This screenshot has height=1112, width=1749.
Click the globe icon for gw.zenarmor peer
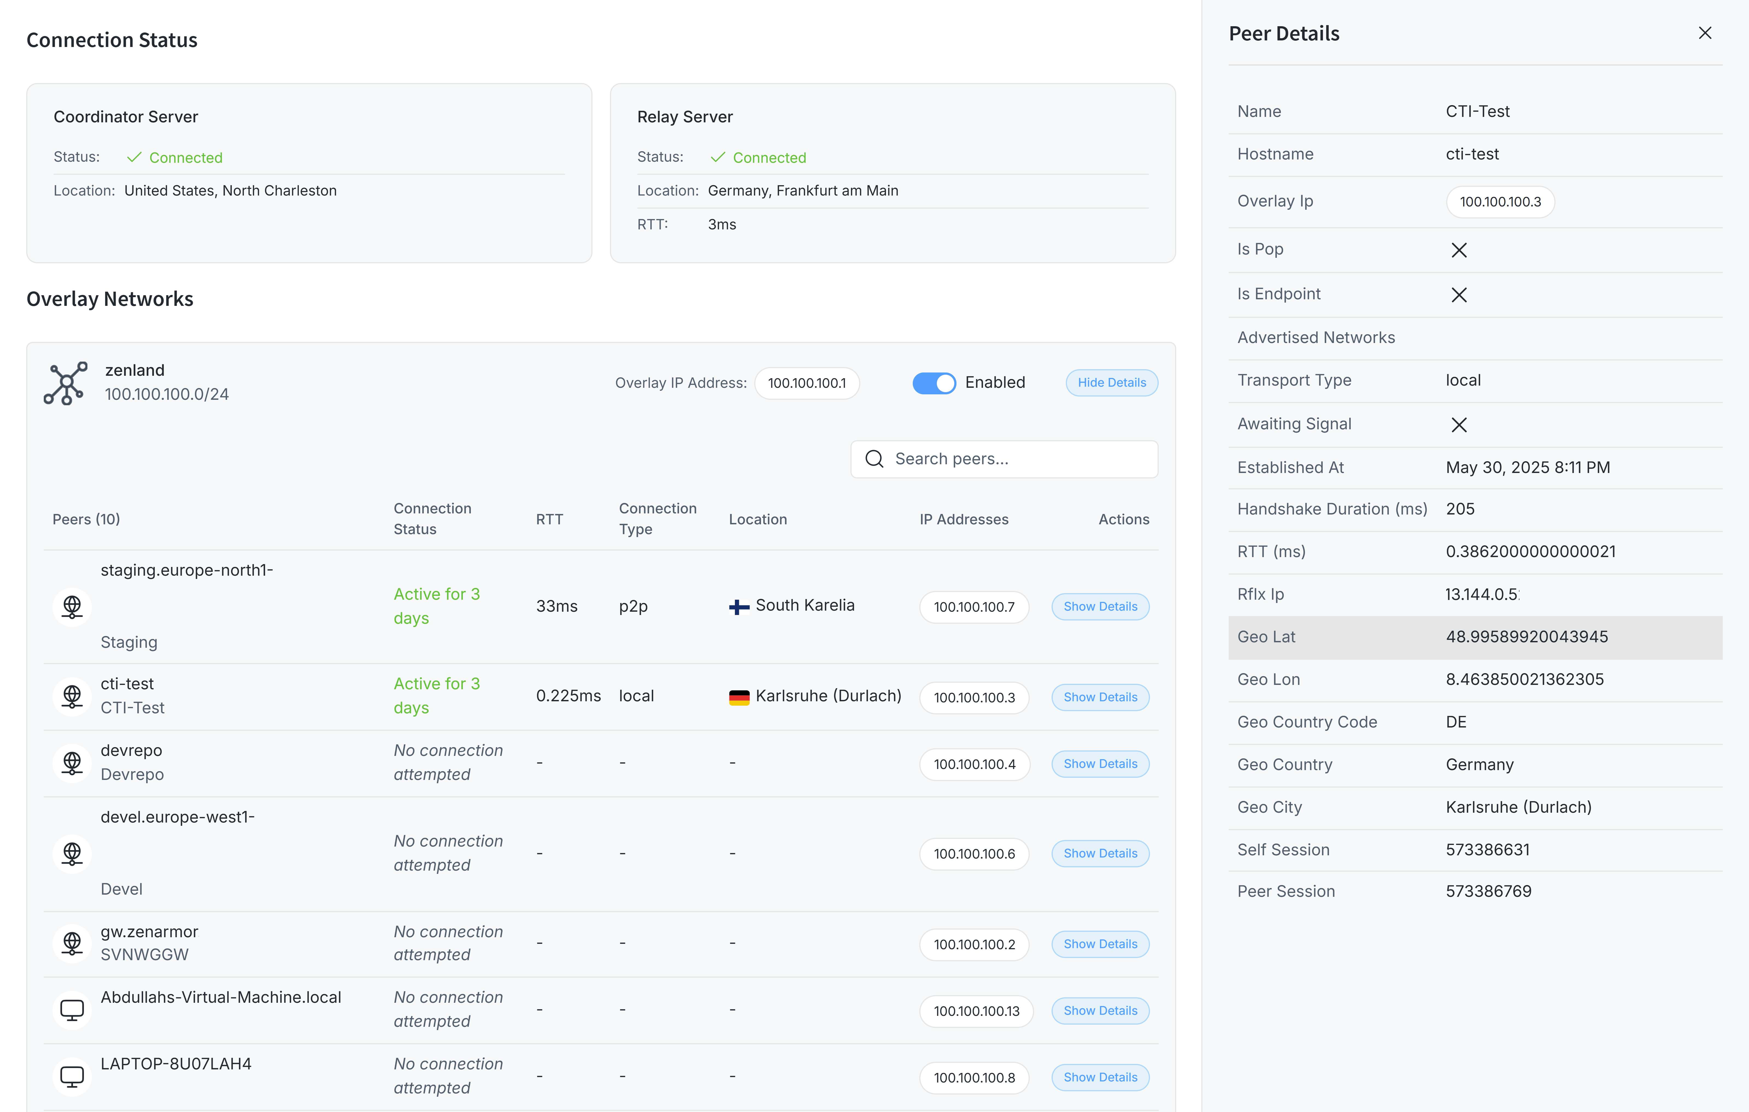[x=72, y=943]
